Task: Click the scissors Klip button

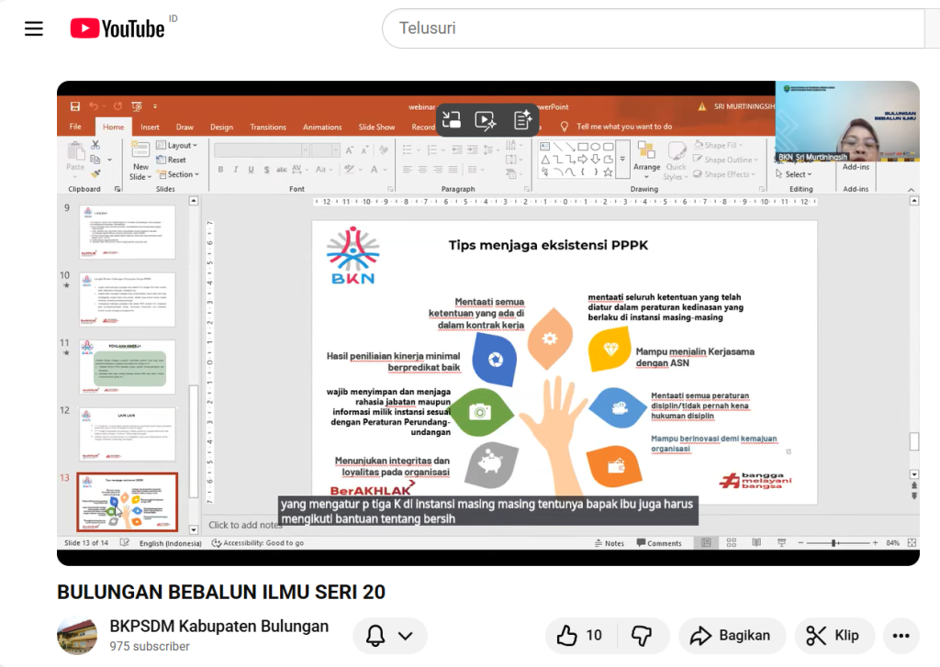Action: point(832,636)
